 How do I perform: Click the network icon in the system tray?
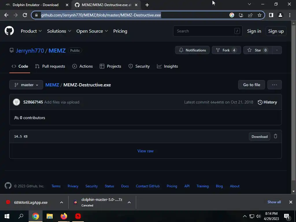252,216
